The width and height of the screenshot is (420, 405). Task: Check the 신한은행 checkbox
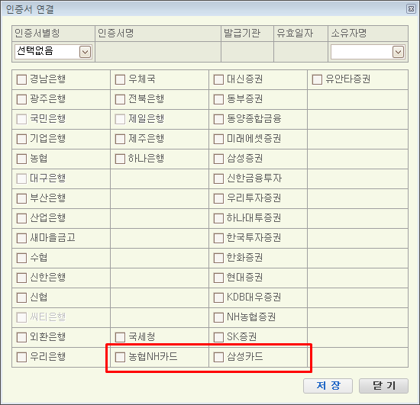21,278
